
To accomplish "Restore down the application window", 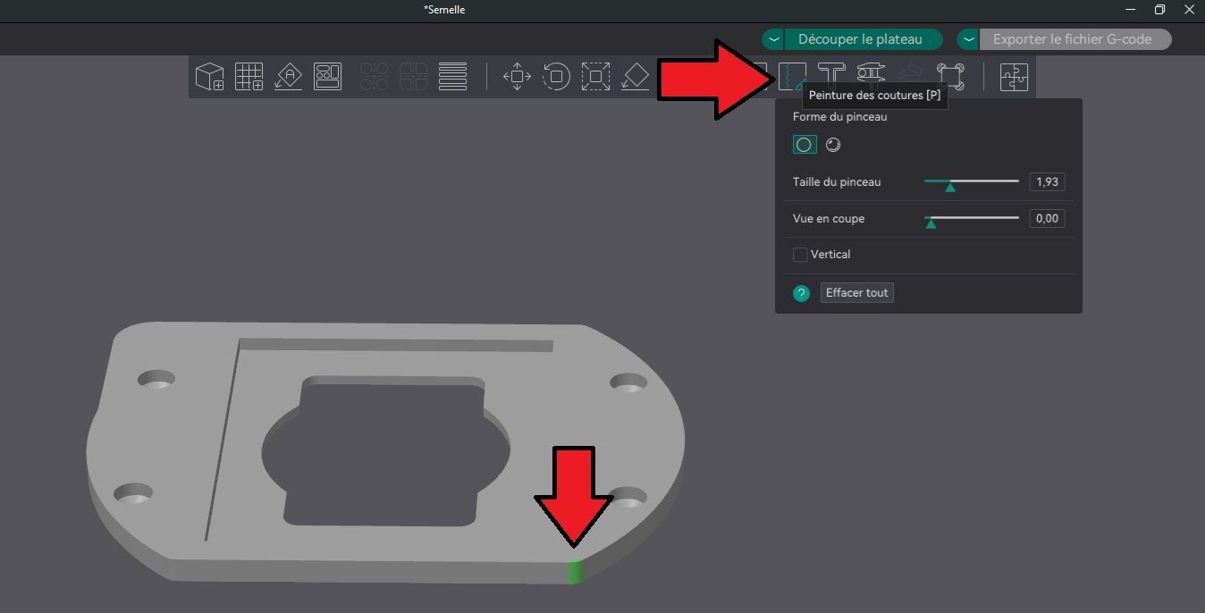I will coord(1159,10).
